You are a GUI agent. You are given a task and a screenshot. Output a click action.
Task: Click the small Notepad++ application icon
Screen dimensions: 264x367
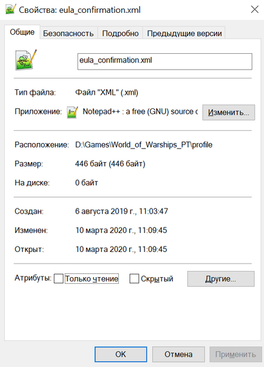[x=73, y=112]
